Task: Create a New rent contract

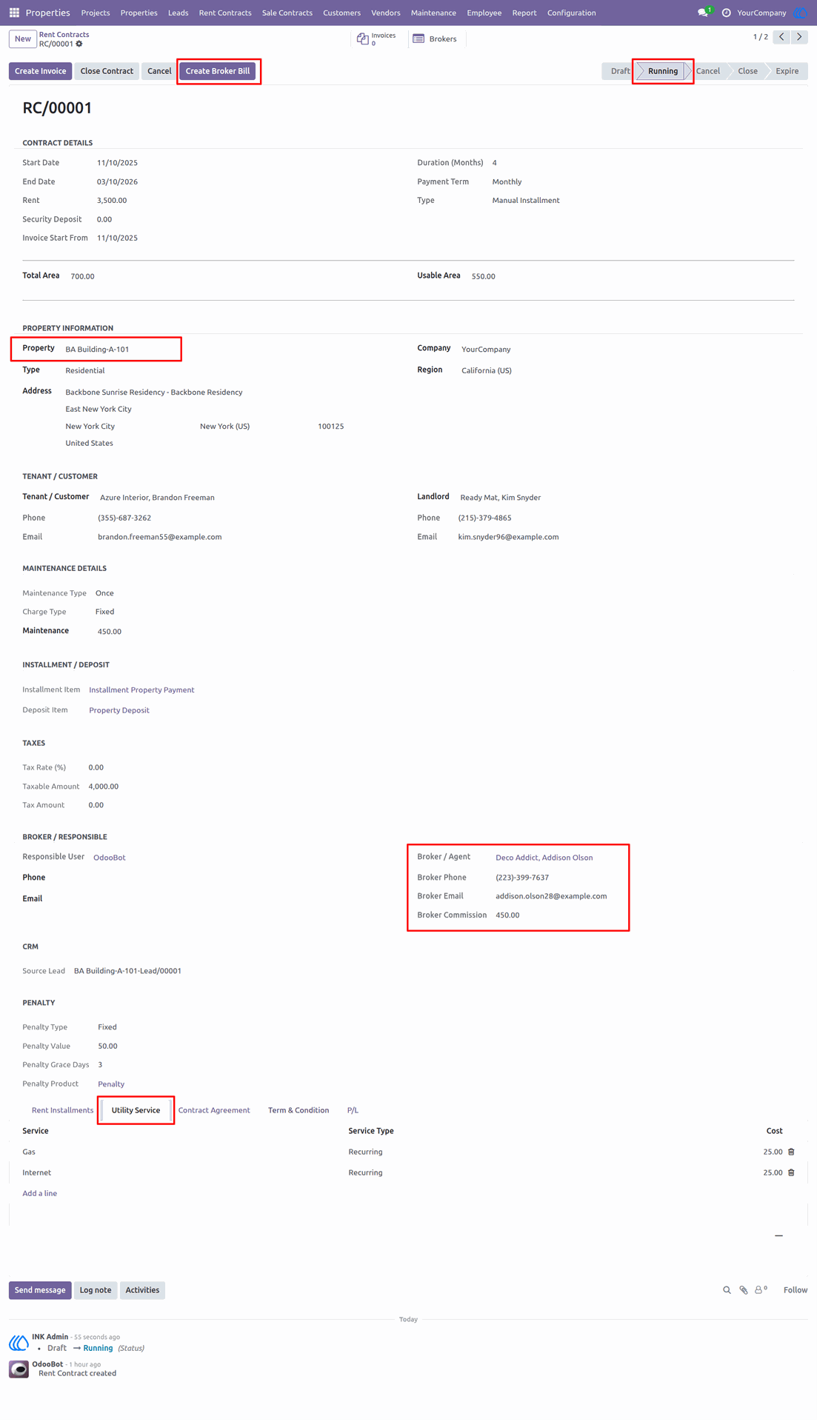Action: [x=23, y=39]
